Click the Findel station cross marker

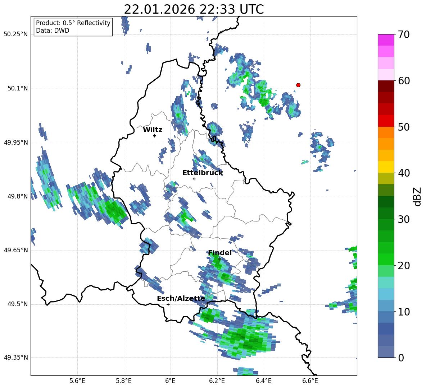(x=219, y=259)
